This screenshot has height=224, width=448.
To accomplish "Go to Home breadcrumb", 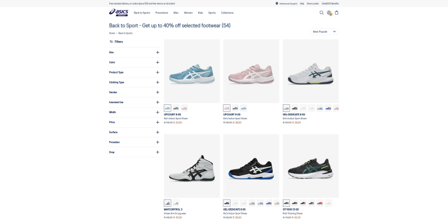I will 112,33.
